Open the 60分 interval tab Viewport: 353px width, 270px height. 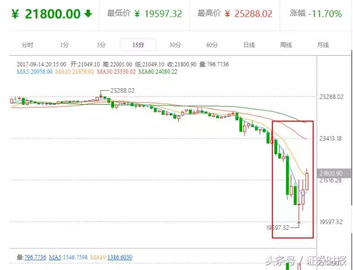coord(212,45)
